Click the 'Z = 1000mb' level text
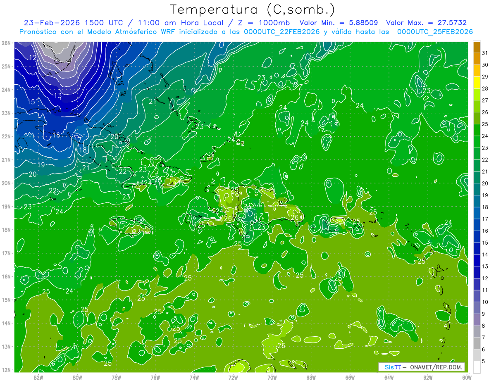This screenshot has height=383, width=496. pos(263,23)
